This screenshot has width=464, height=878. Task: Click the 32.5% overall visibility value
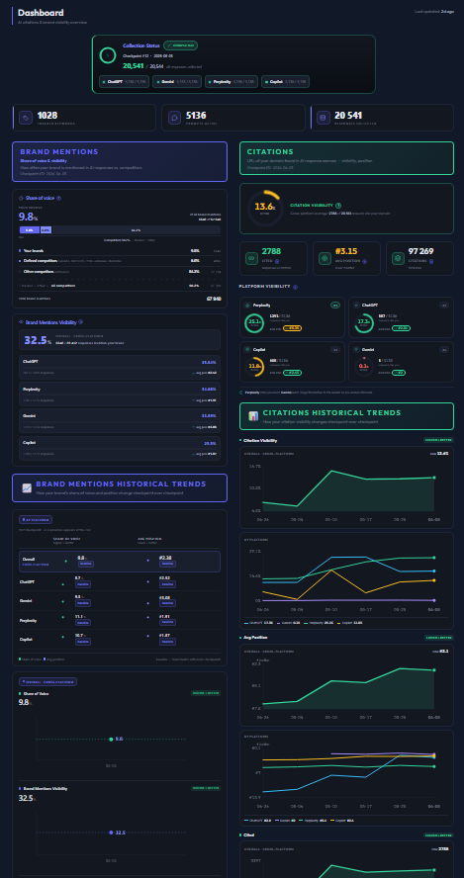[x=37, y=340]
